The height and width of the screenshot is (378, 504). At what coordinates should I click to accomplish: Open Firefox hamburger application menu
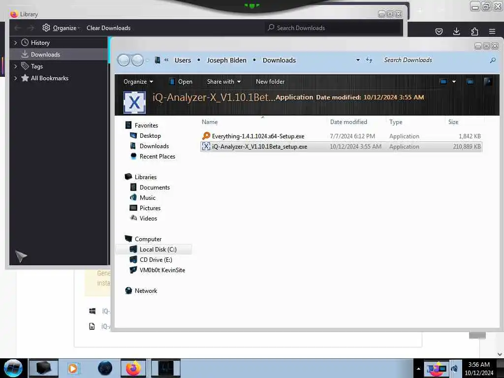click(492, 31)
